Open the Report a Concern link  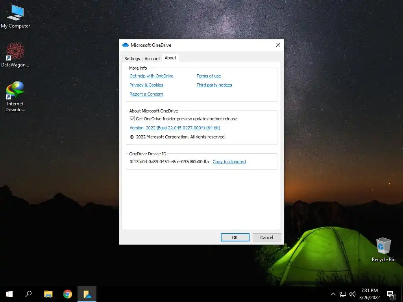(x=146, y=94)
